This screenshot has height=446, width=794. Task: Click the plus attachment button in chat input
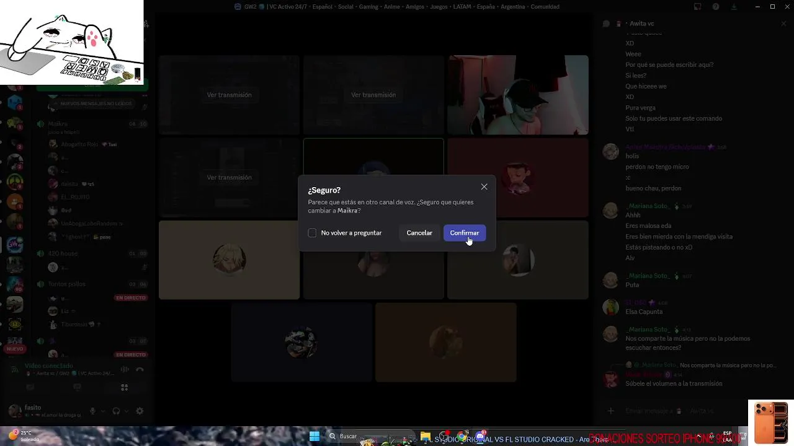click(x=610, y=411)
